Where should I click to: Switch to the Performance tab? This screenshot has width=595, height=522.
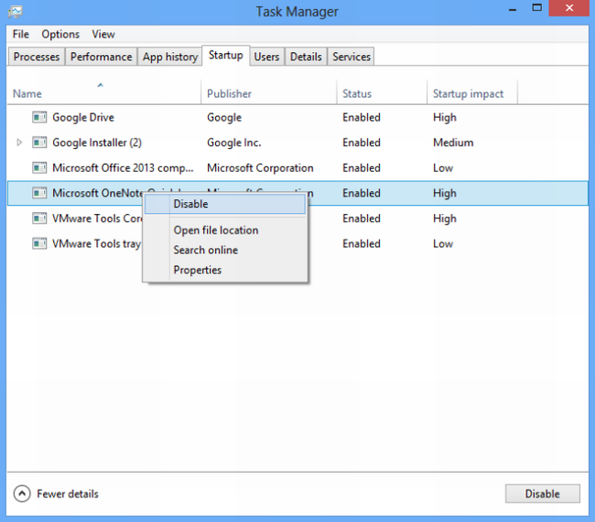102,57
